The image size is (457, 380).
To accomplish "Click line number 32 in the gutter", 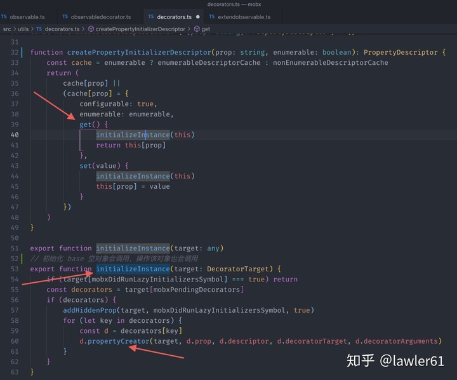I will 15,53.
